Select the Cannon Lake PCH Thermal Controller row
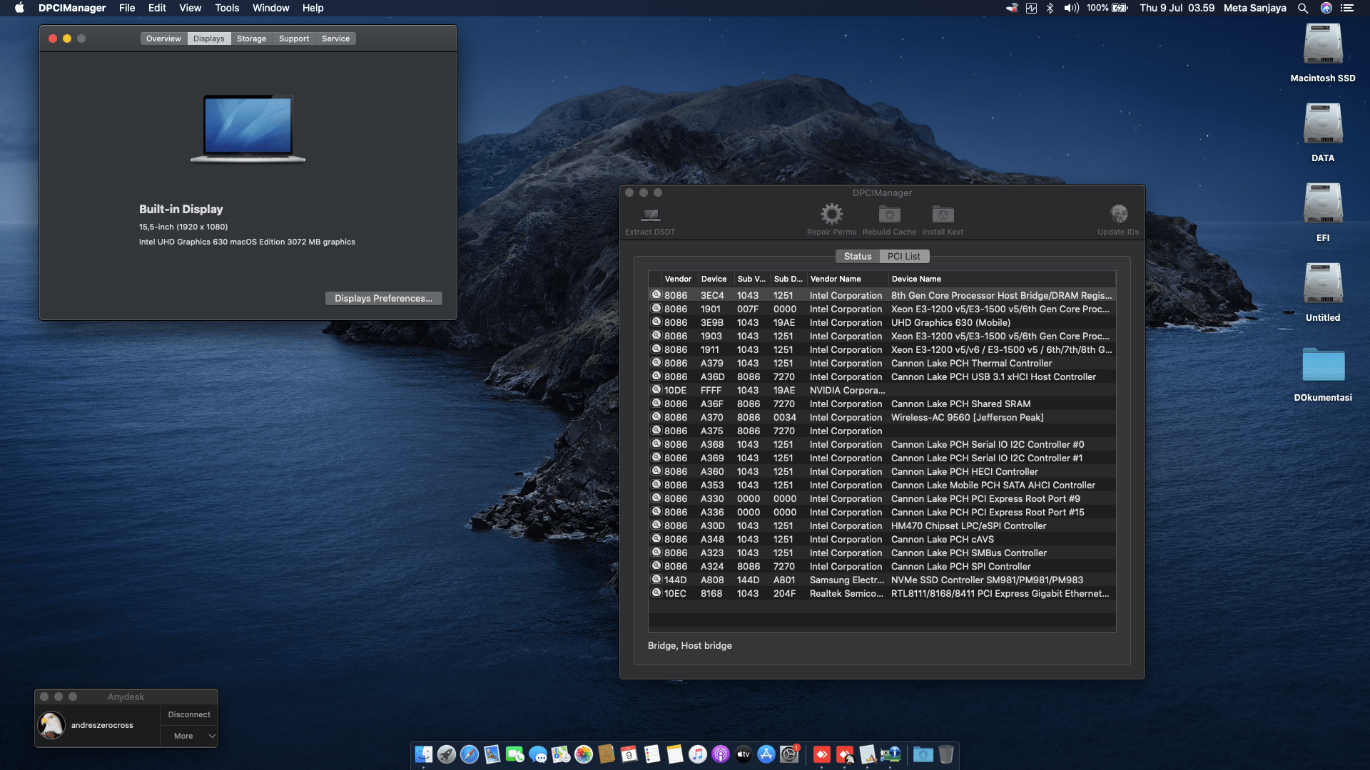 (882, 363)
